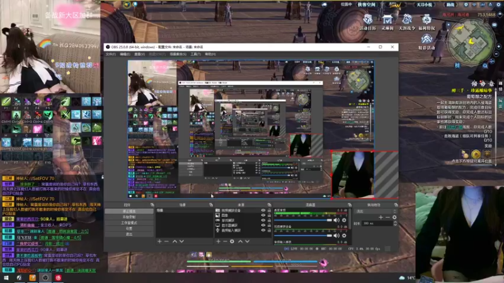This screenshot has height=283, width=504.
Task: Open the 文件(F) menu in OBS
Action: [111, 54]
